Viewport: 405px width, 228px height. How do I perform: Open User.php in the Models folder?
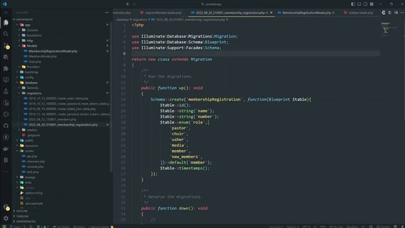(x=35, y=61)
